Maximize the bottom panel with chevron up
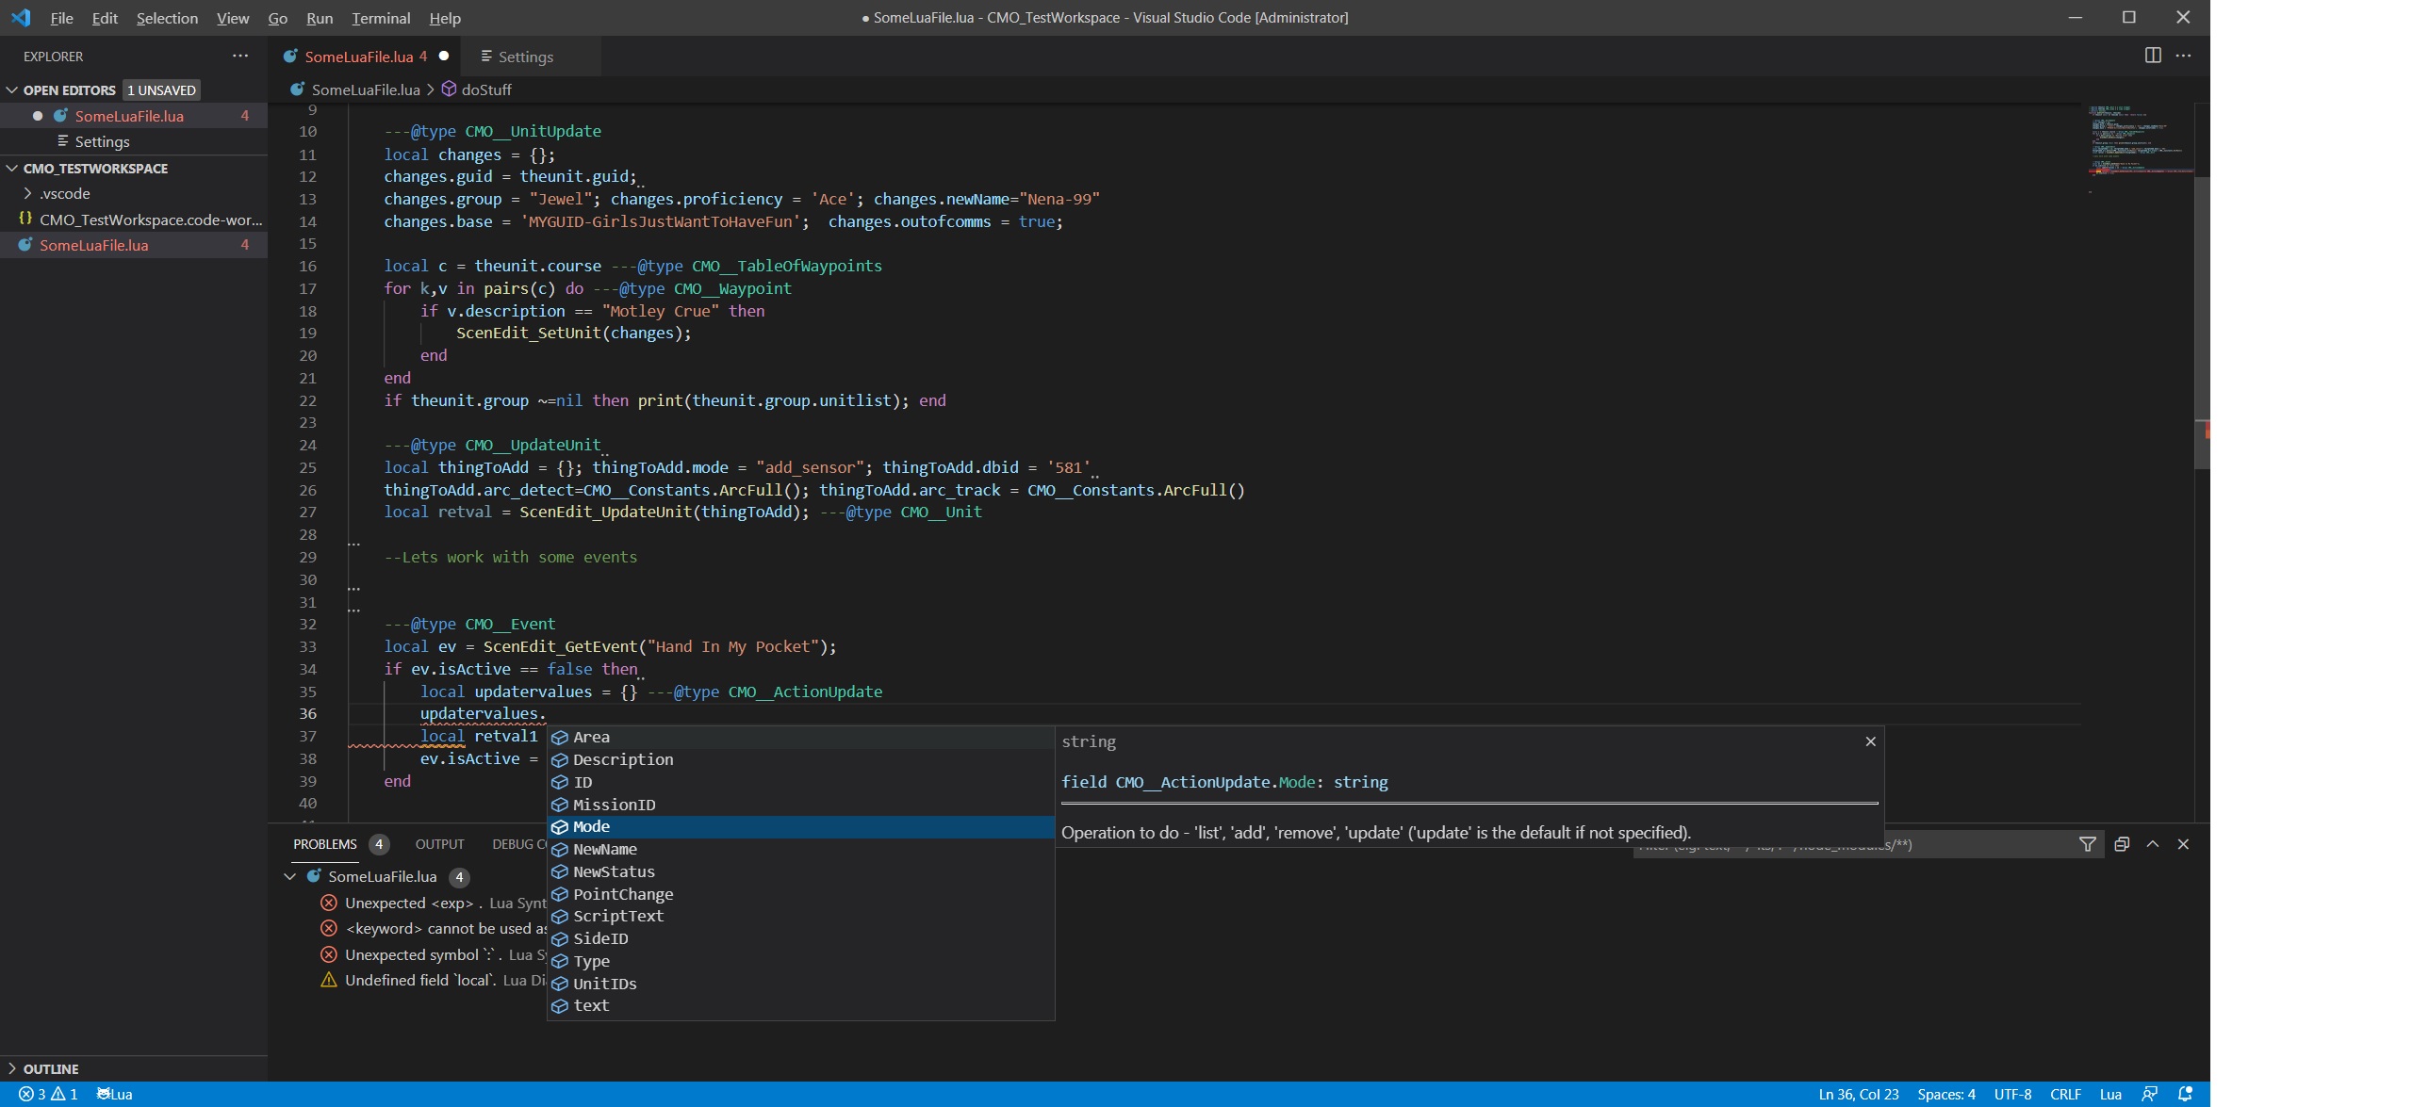This screenshot has width=2413, height=1107. [x=2153, y=844]
